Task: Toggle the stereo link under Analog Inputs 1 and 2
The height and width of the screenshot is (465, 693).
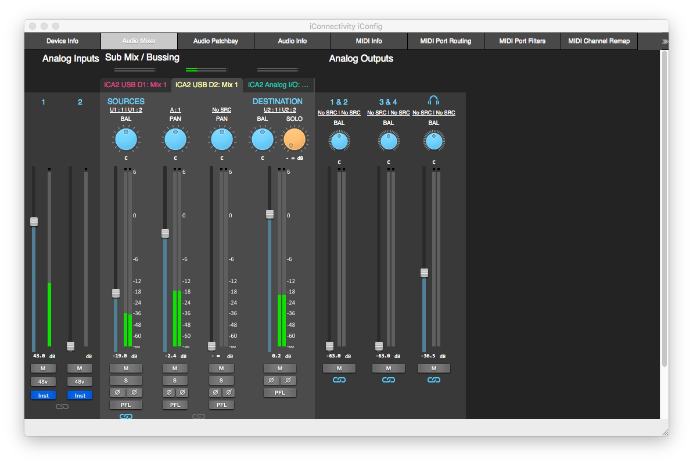Action: click(62, 407)
